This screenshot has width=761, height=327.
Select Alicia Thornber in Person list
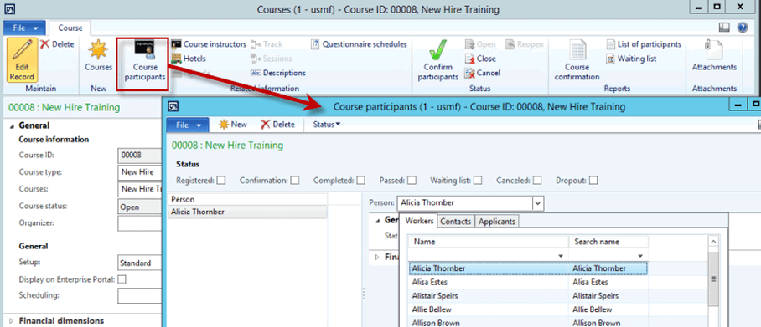[x=247, y=212]
